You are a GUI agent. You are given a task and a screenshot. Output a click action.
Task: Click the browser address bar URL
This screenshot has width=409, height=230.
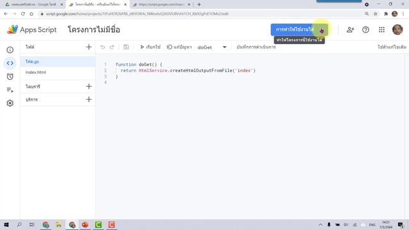click(137, 14)
